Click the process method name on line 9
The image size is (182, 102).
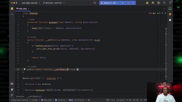coord(53,22)
